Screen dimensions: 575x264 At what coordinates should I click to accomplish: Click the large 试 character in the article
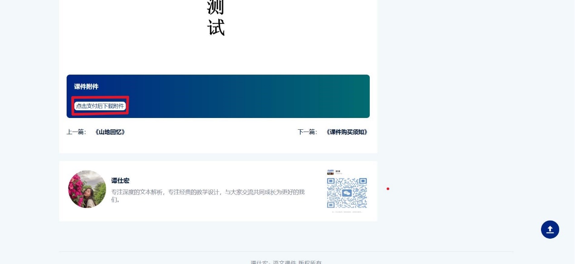(216, 28)
